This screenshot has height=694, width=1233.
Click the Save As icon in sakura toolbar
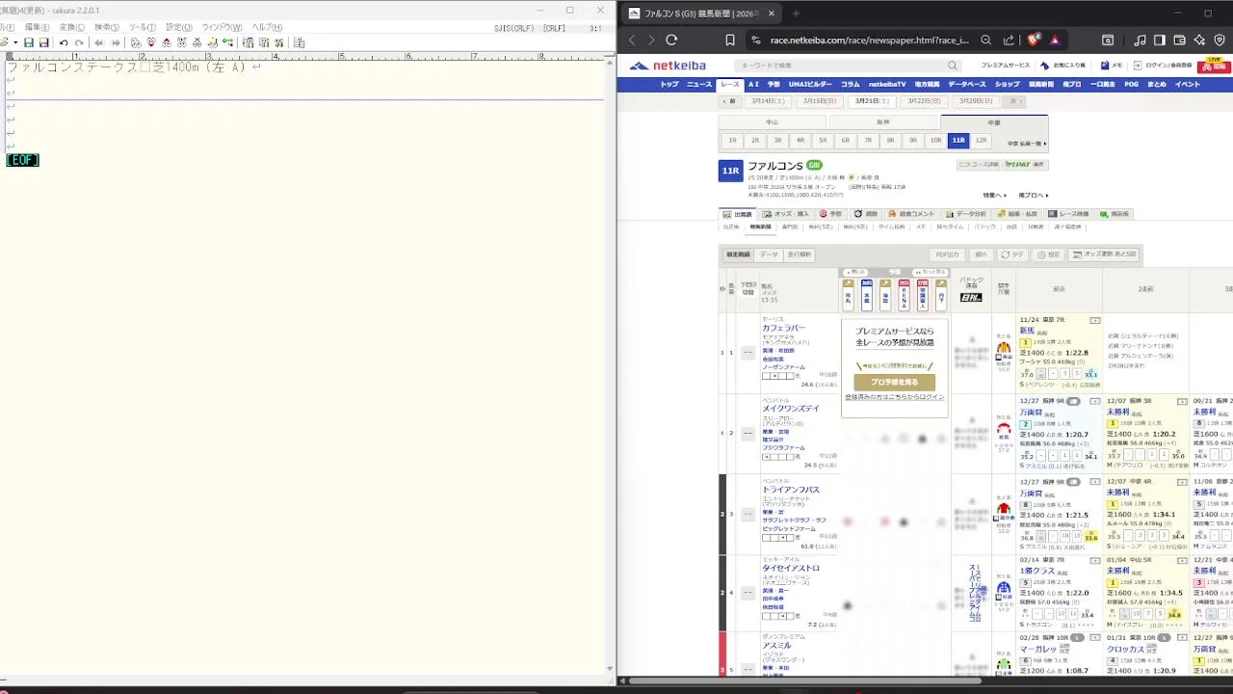(x=43, y=42)
